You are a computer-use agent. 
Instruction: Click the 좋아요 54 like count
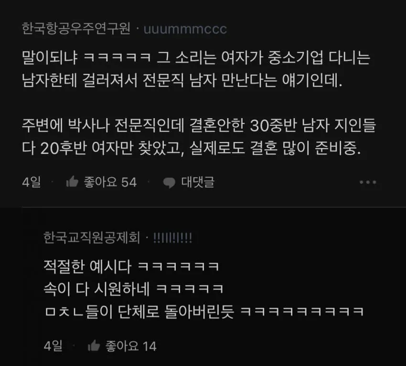pyautogui.click(x=110, y=182)
